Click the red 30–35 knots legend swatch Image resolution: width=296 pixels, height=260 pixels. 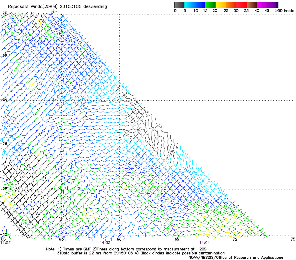(242, 5)
